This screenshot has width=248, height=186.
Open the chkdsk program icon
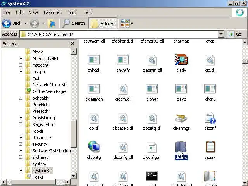(94, 60)
